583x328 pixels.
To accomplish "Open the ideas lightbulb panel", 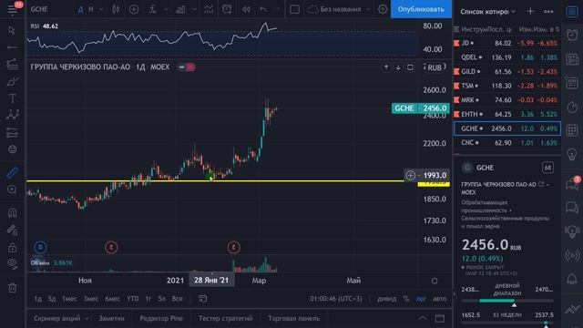I will click(x=572, y=154).
